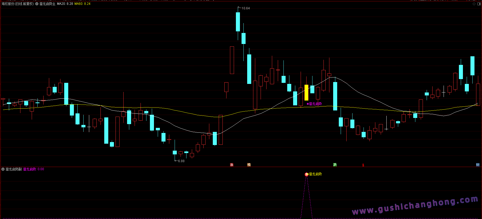The height and width of the screenshot is (219, 482).
Task: Click the blue 财 marker icon
Action: coord(478,165)
